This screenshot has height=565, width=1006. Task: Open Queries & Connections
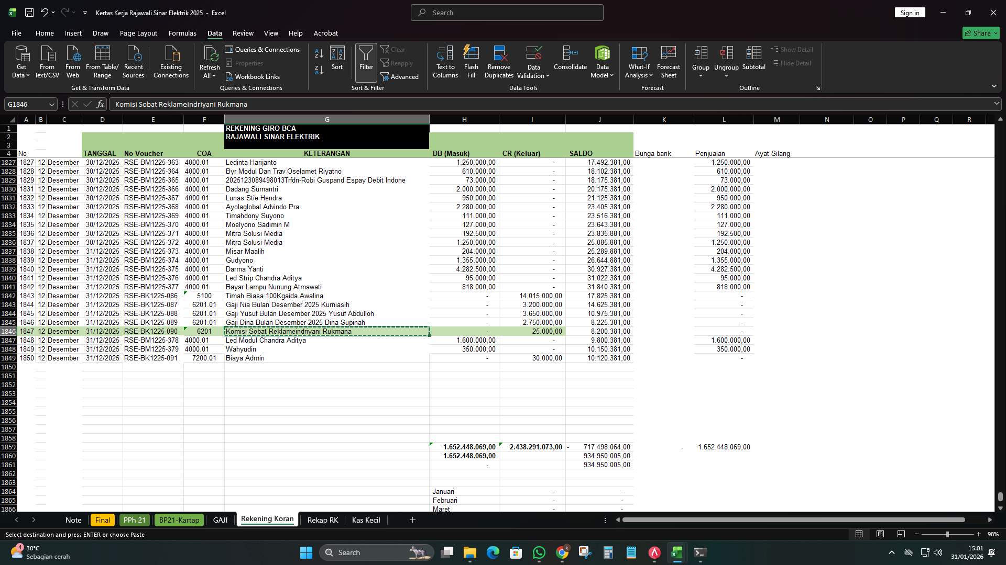[x=263, y=49]
